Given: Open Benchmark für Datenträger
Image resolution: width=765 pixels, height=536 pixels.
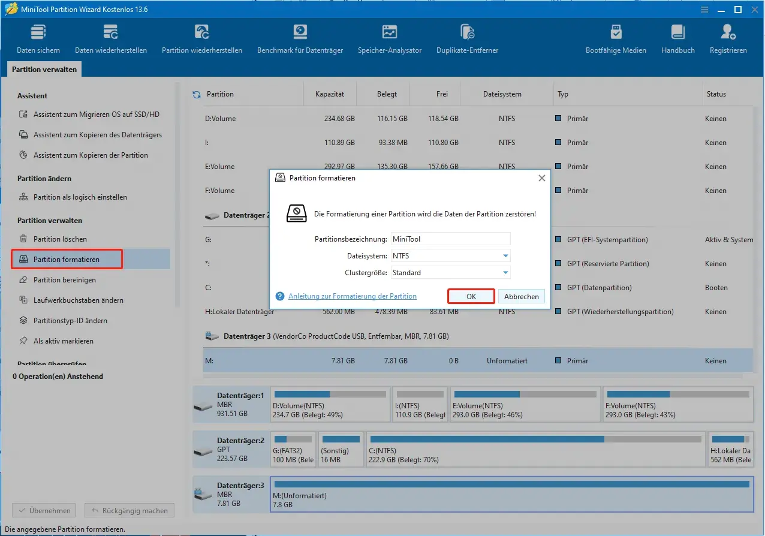Looking at the screenshot, I should (x=300, y=40).
